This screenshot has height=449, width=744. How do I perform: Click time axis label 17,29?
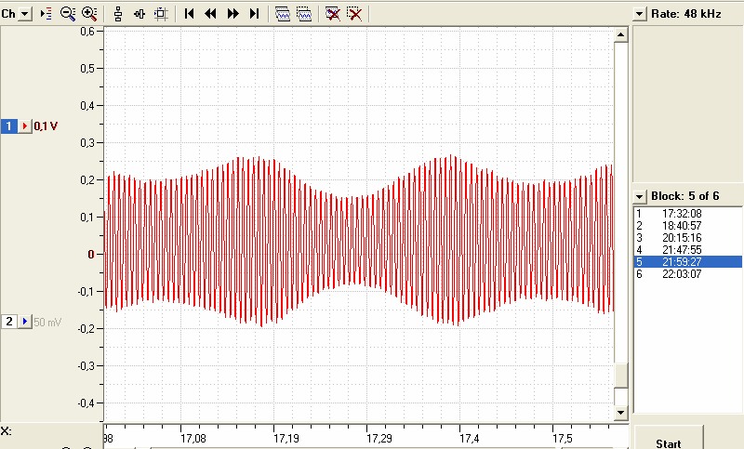click(x=379, y=439)
